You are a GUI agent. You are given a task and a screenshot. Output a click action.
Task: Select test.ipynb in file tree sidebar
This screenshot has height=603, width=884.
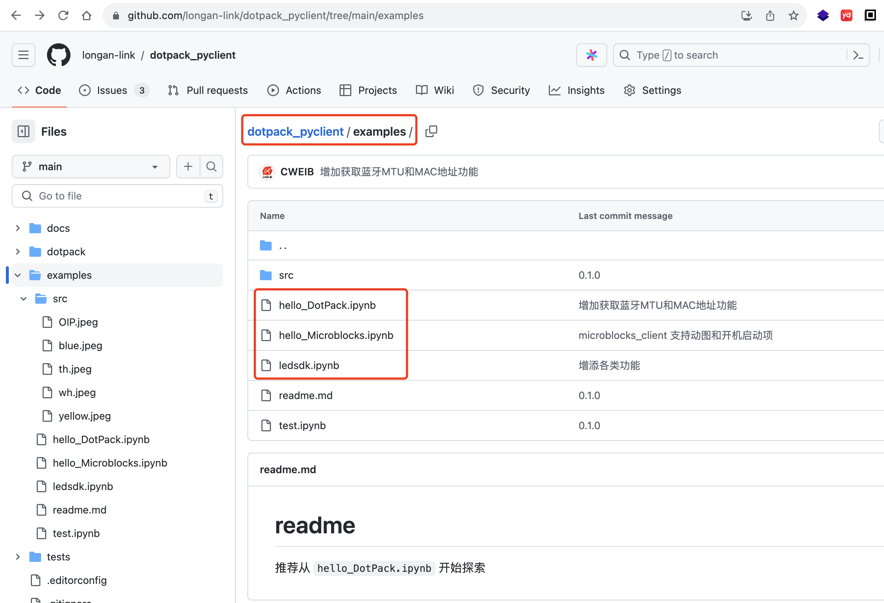[x=76, y=533]
